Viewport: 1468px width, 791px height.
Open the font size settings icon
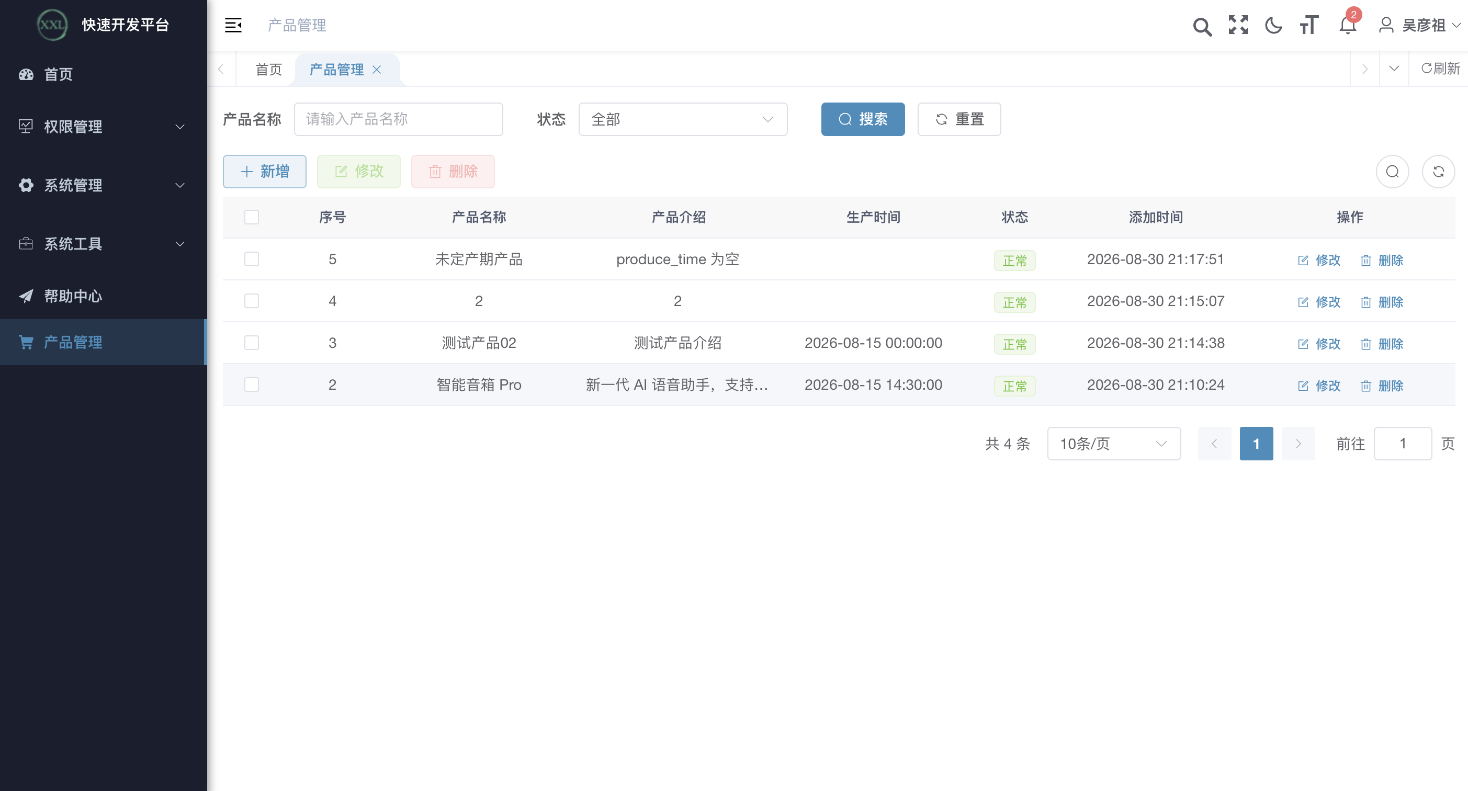(1309, 25)
